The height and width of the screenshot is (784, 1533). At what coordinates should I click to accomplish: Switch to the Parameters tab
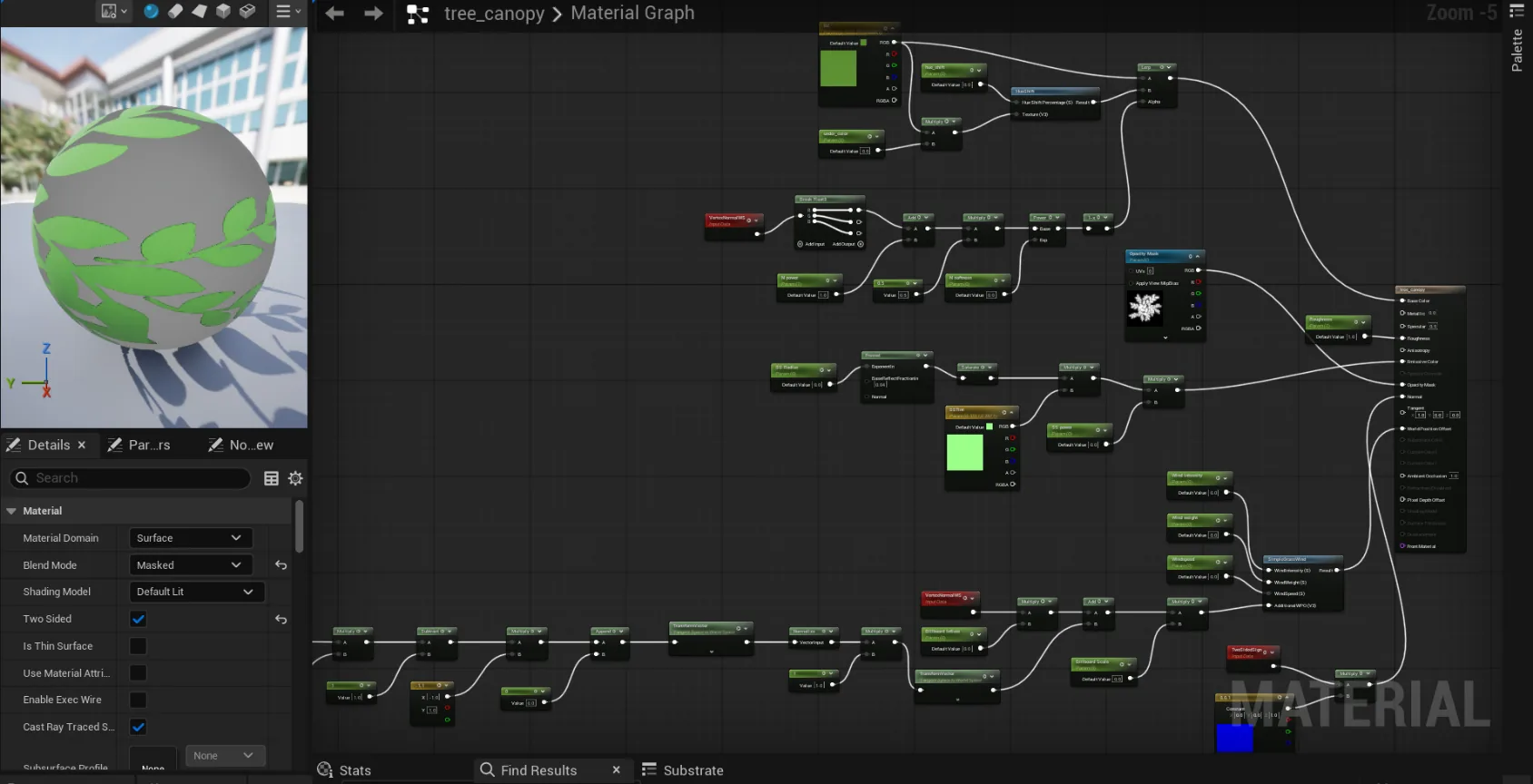(x=149, y=445)
